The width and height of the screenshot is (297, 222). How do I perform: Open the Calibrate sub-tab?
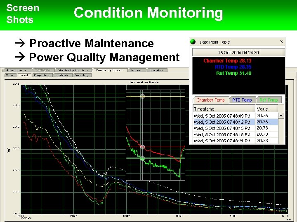pyautogui.click(x=62, y=75)
